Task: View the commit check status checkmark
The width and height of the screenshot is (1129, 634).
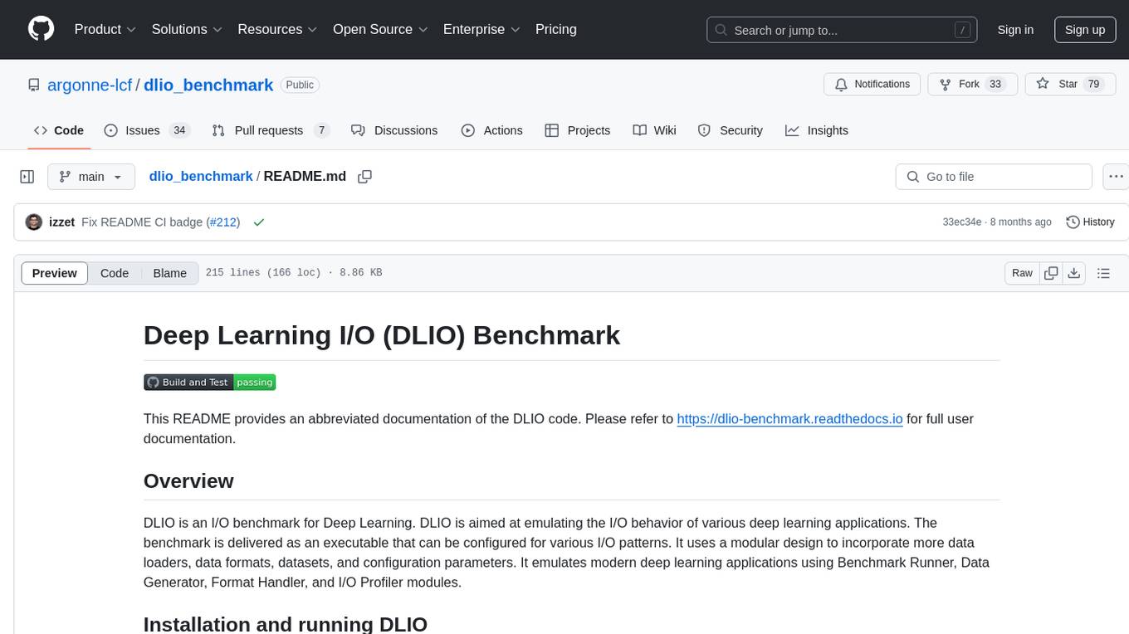Action: pos(259,222)
